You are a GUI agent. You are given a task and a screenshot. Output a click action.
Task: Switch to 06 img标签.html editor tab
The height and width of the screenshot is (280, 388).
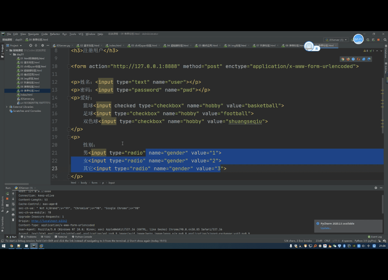(237, 46)
